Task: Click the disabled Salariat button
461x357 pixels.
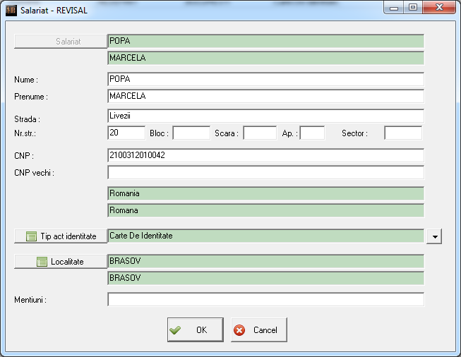Action: (59, 41)
